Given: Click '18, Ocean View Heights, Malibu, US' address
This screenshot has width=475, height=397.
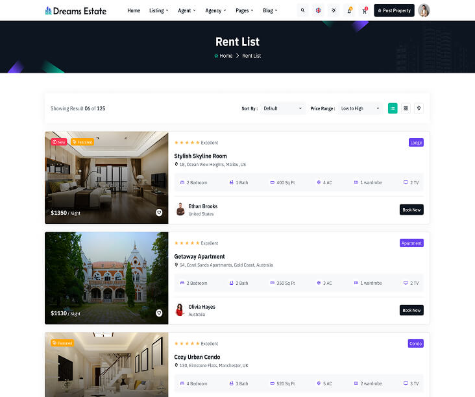Looking at the screenshot, I should [x=213, y=164].
